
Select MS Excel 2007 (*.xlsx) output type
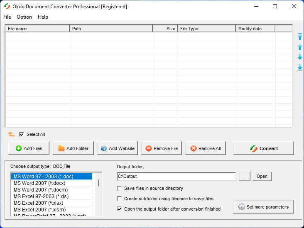[51, 203]
